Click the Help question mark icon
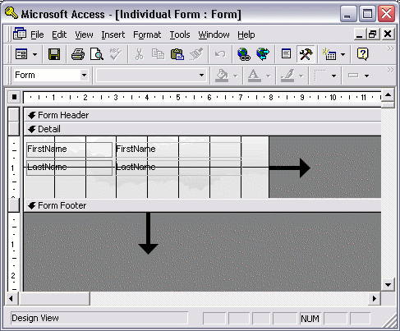Screen dimensions: 400x331 point(362,54)
